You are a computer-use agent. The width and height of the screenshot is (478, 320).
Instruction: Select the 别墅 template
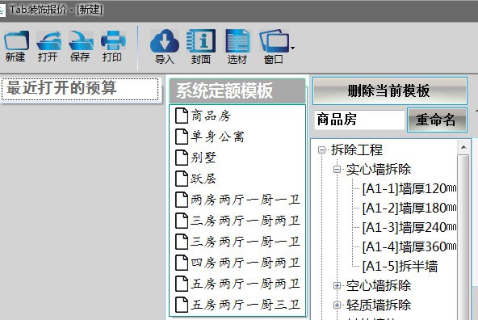click(203, 158)
